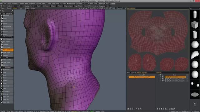Run the Transform command
The width and height of the screenshot is (200, 112).
7,70
